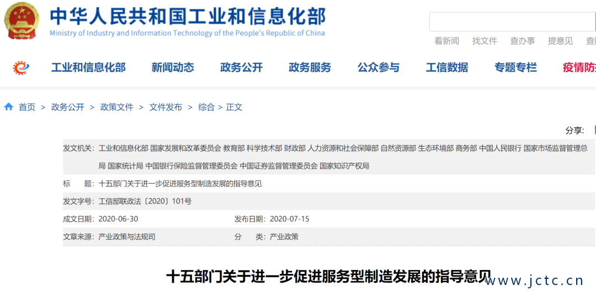
Task: Click the 查办事 quick link
Action: coord(522,41)
